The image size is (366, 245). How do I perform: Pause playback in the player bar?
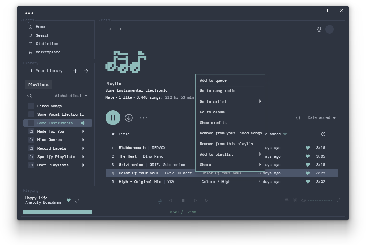pyautogui.click(x=183, y=200)
